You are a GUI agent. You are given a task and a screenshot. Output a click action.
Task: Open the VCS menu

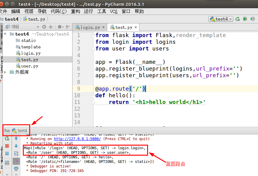tap(114, 11)
